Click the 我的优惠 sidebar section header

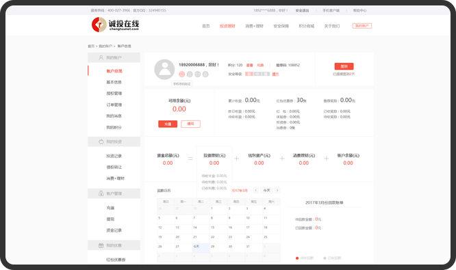114,245
